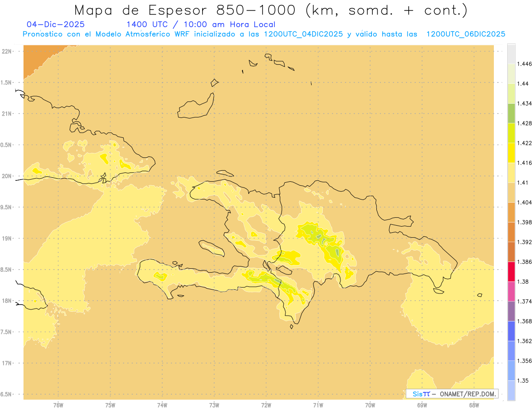The height and width of the screenshot is (411, 532).
Task: Click the '1.398' colorbar value
Action: [524, 222]
